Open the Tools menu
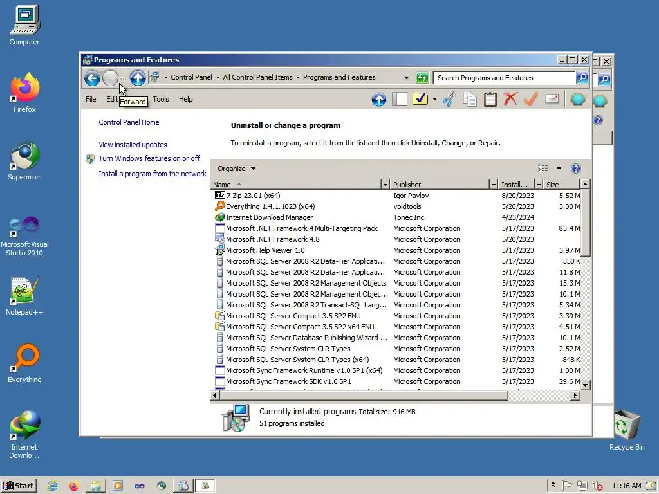Image resolution: width=659 pixels, height=494 pixels. (161, 99)
